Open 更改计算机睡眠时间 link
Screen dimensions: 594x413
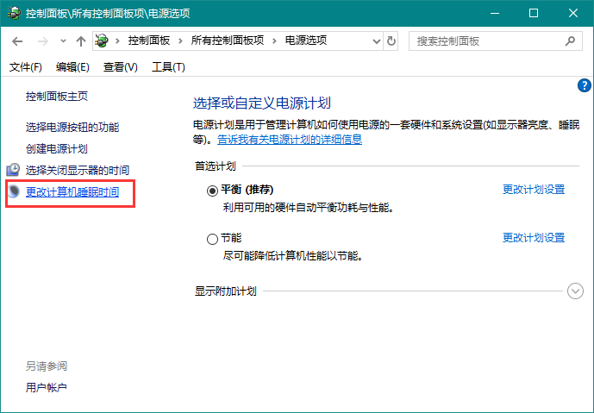click(x=72, y=192)
